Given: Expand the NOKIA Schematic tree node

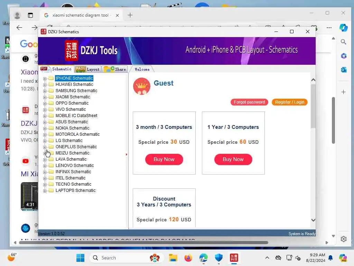Looking at the screenshot, I should pyautogui.click(x=45, y=128).
